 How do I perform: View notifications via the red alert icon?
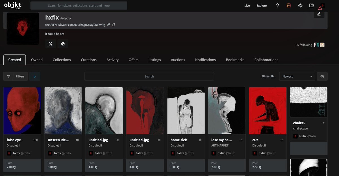[320, 8]
